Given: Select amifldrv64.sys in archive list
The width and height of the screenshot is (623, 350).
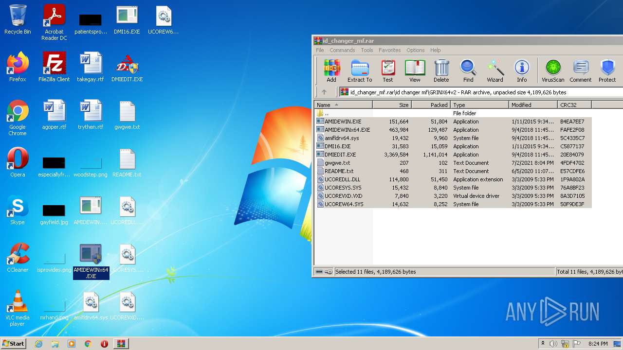Looking at the screenshot, I should [453, 138].
